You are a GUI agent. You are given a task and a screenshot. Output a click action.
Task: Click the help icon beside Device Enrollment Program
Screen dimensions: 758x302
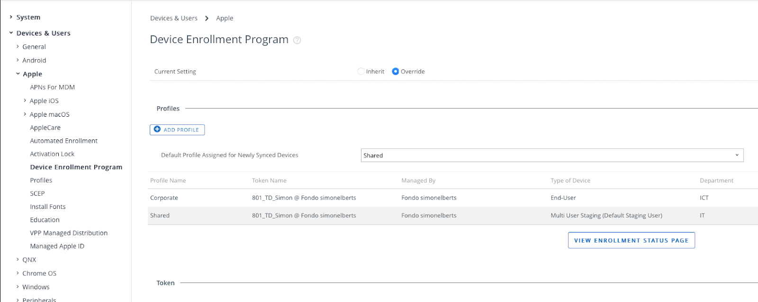tap(297, 40)
